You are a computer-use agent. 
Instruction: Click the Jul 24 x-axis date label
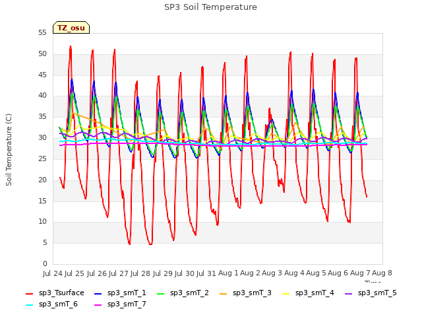pyautogui.click(x=53, y=273)
